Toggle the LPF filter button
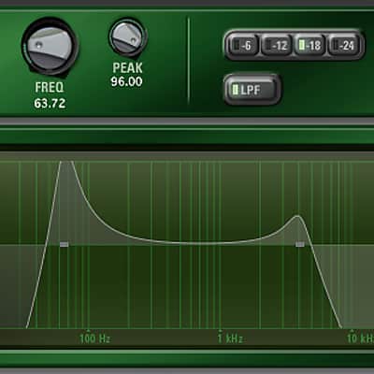 pos(252,90)
